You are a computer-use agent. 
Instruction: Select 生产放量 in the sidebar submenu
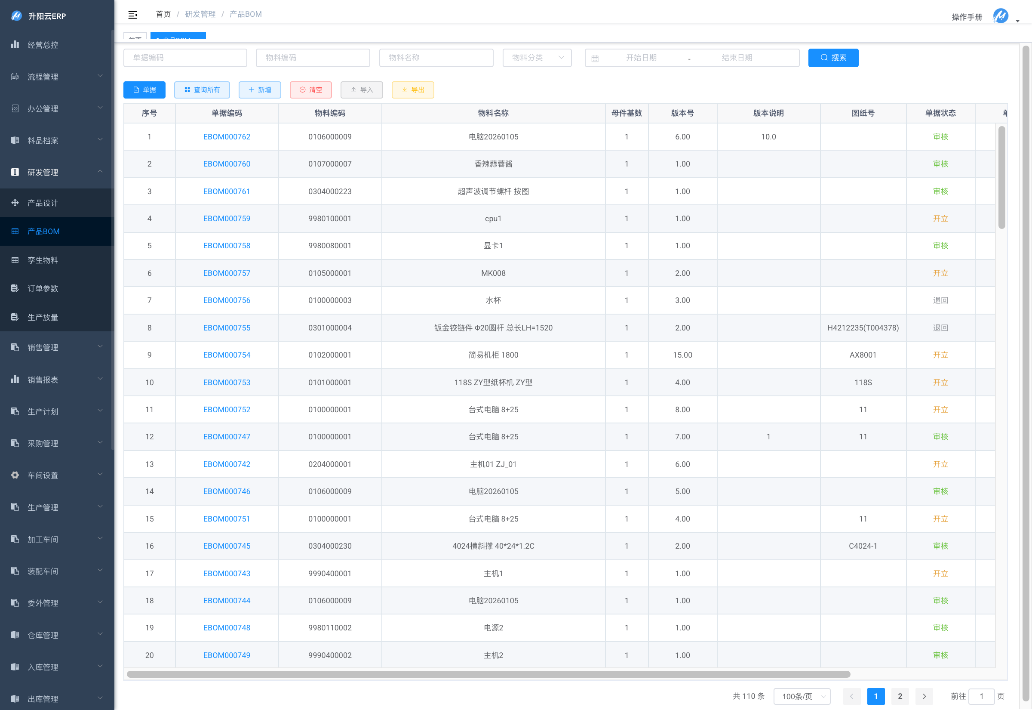[x=43, y=317]
